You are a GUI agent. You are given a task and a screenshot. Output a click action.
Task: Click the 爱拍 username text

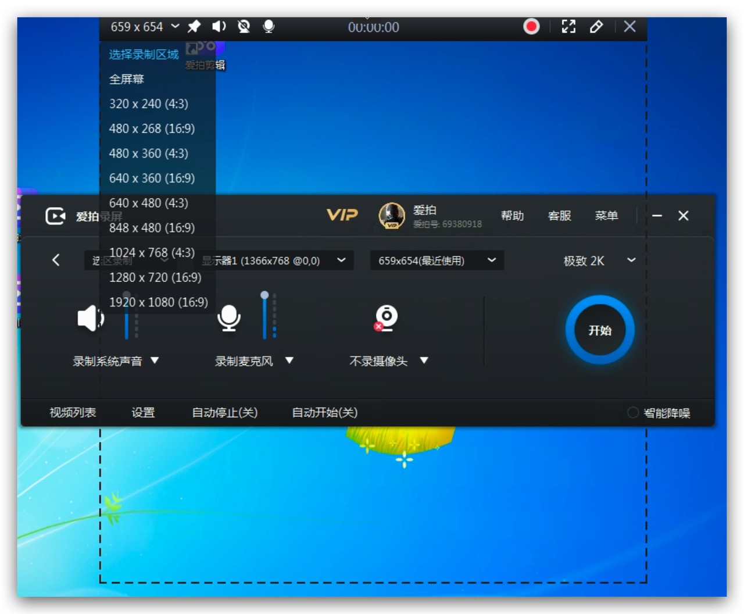[424, 210]
